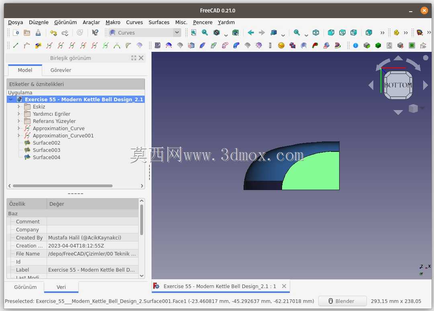Screen dimensions: 434x311
Task: Click the Redo arrow icon
Action: 65,33
